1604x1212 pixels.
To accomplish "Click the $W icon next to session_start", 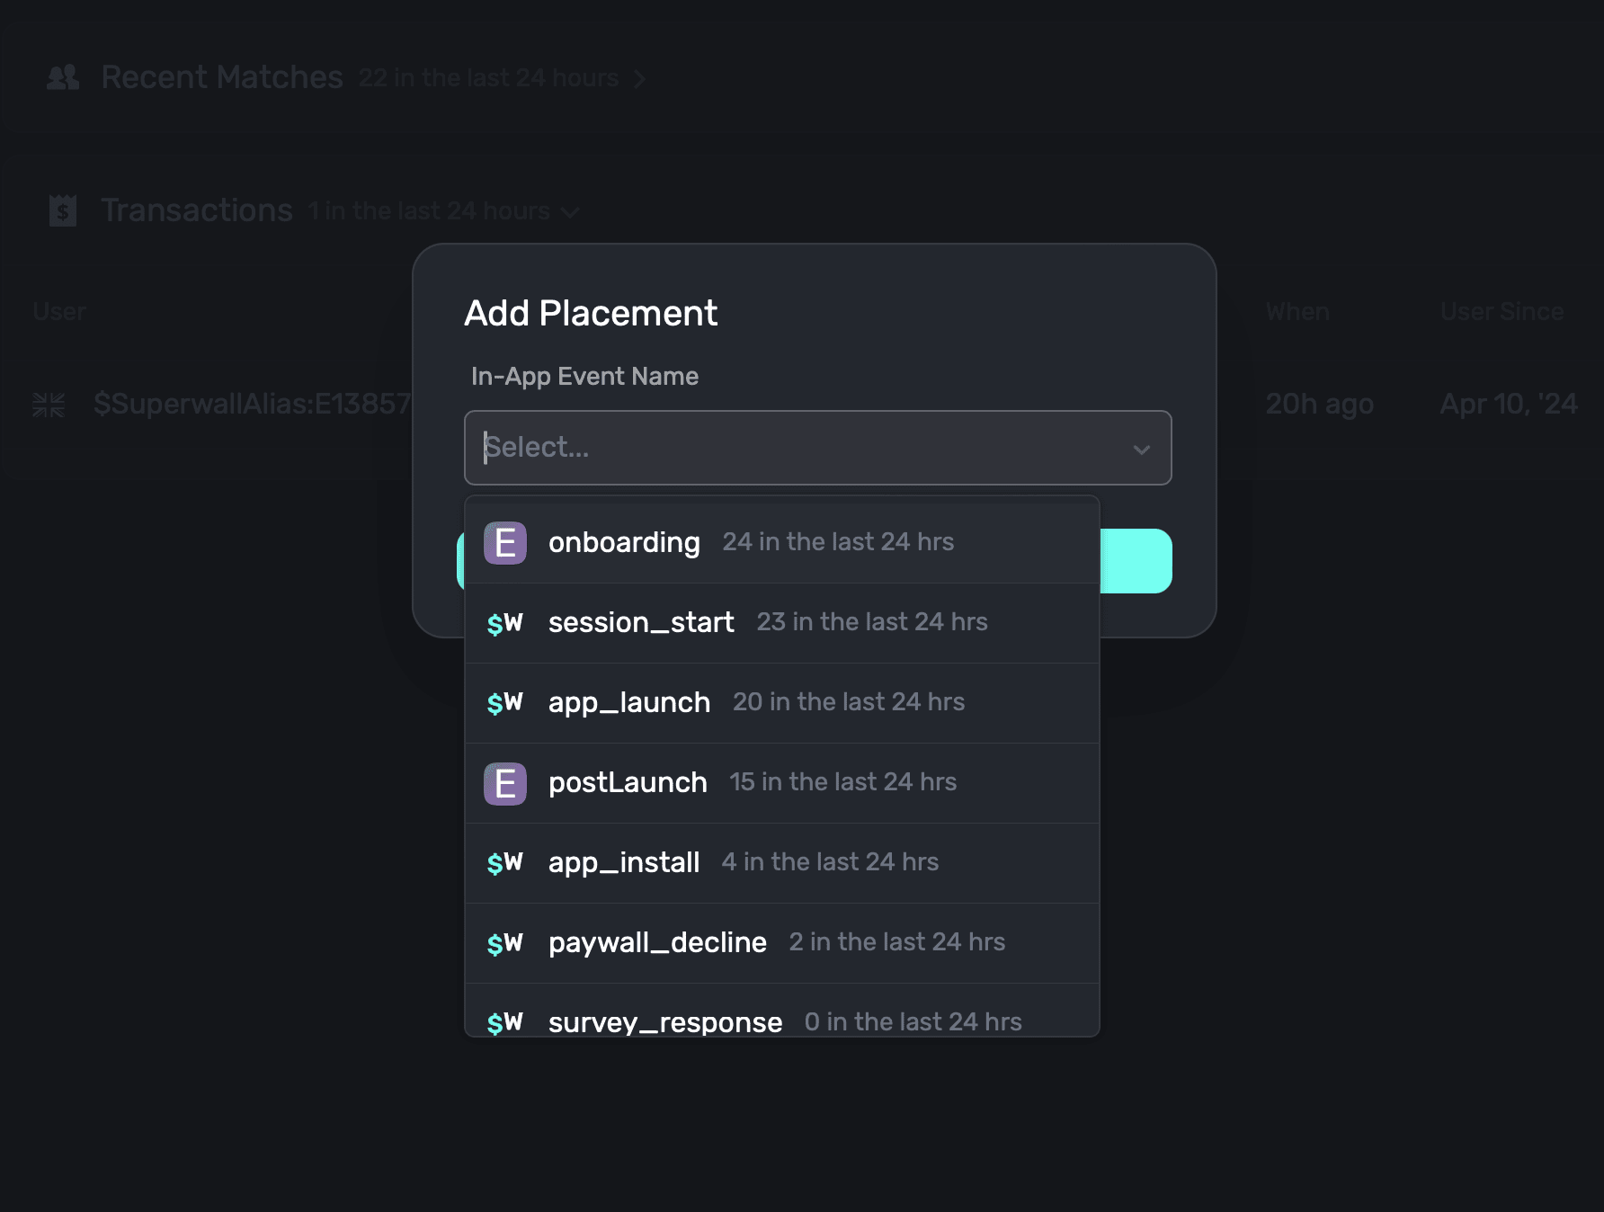I will [x=504, y=623].
